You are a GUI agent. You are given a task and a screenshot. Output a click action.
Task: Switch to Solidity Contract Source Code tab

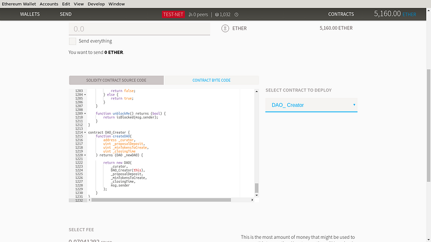click(116, 80)
